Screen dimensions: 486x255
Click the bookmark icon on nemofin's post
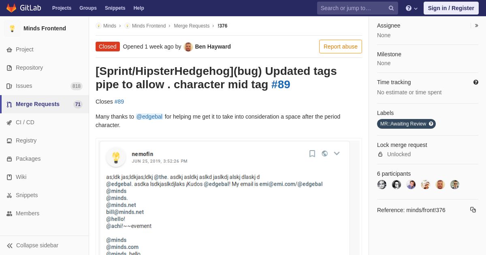(x=312, y=153)
